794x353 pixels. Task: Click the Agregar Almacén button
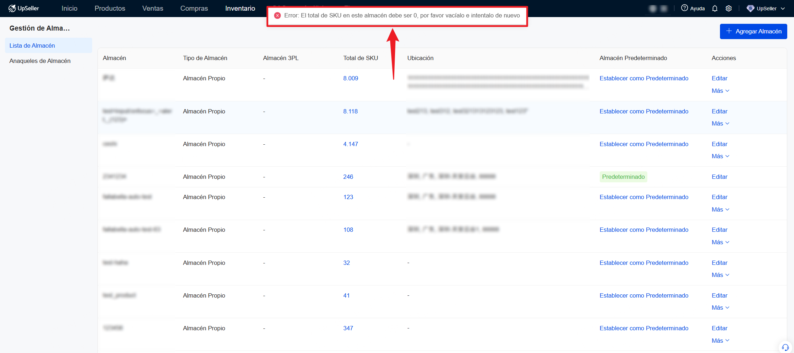tap(753, 31)
